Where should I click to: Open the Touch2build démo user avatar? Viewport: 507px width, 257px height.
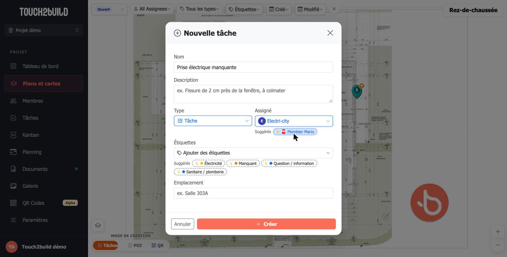(12, 247)
